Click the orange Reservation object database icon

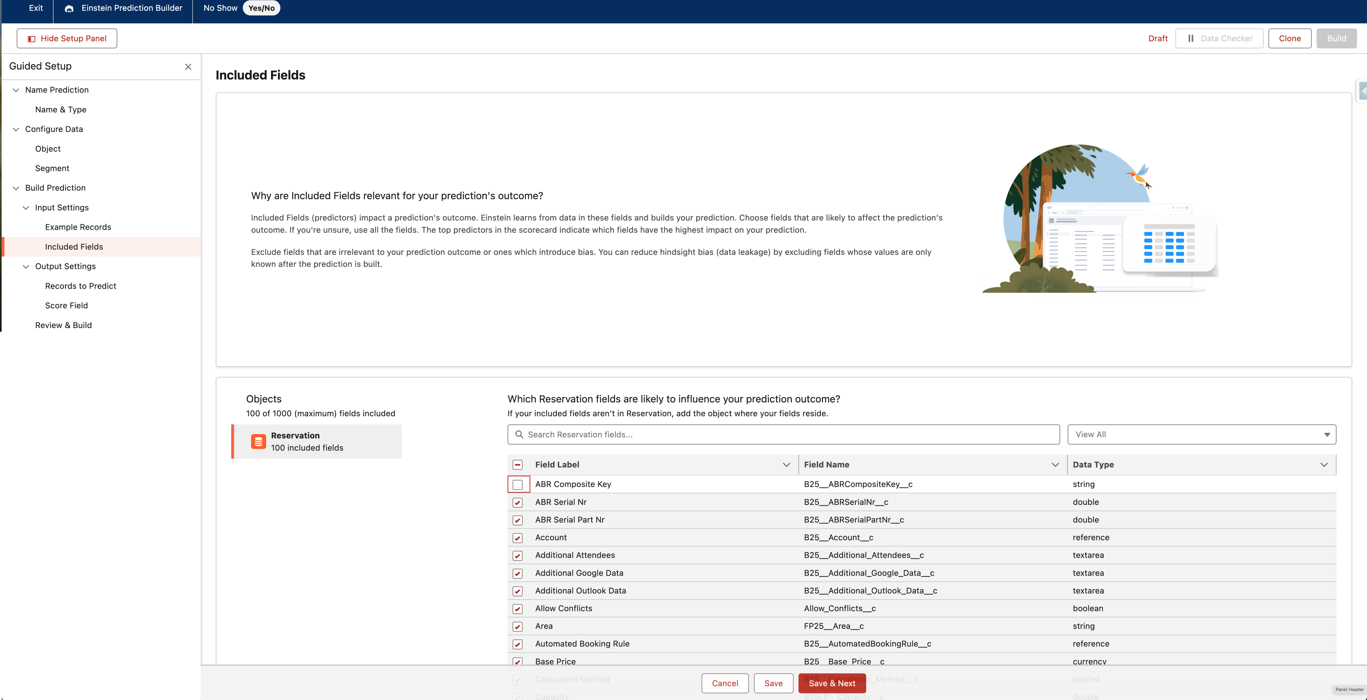click(258, 441)
